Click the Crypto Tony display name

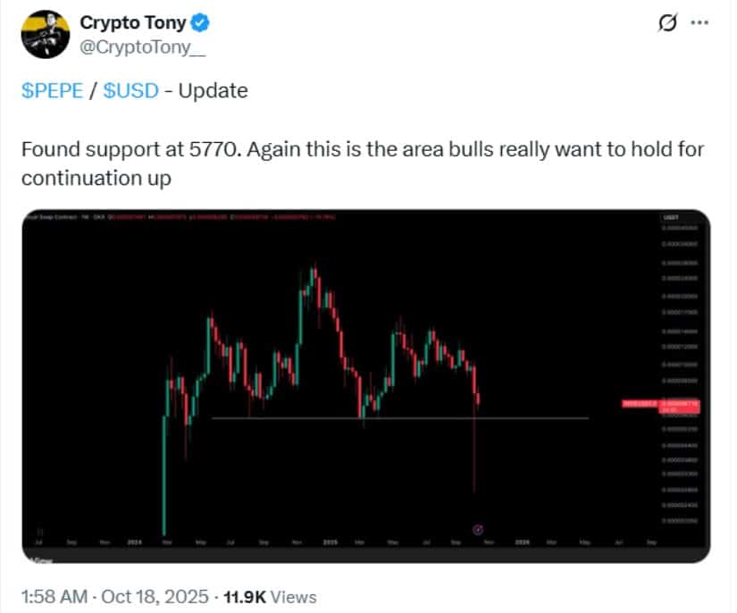pos(134,23)
